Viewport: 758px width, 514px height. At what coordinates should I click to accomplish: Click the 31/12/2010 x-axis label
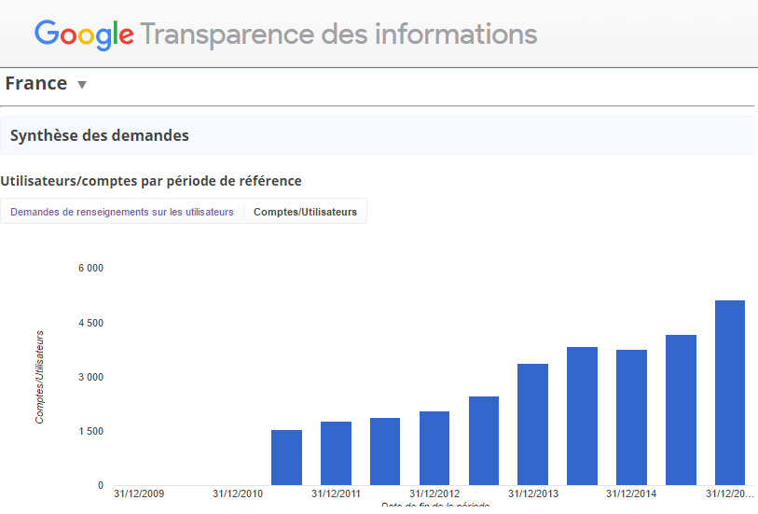[238, 493]
